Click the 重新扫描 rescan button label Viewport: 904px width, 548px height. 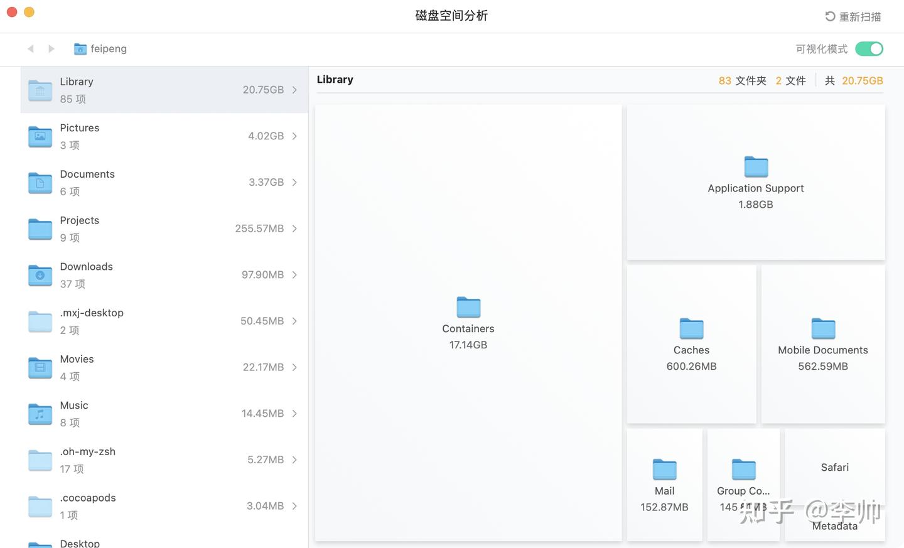pos(860,17)
